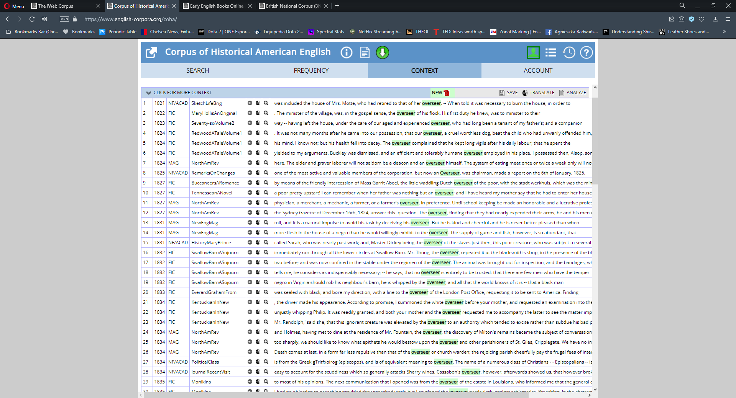This screenshot has height=398, width=736.
Task: Click highlighted overseer in row 13 context
Action: [x=420, y=223]
